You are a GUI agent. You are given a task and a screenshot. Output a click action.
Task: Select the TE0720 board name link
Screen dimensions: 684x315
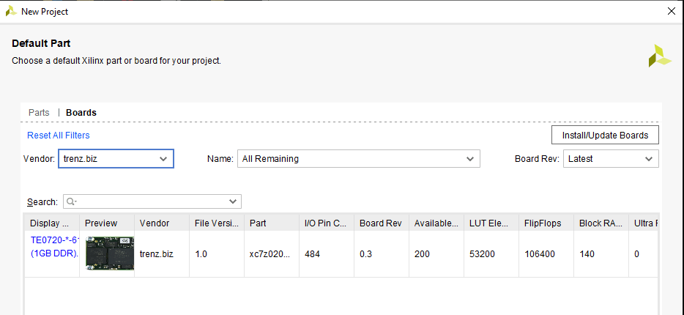click(54, 247)
